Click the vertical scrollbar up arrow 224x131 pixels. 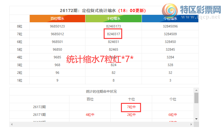[197, 90]
